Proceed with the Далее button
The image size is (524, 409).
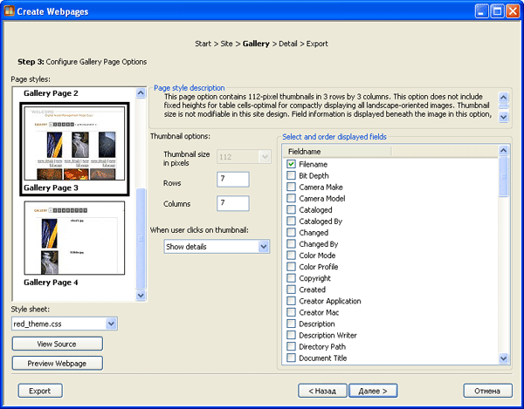point(373,391)
